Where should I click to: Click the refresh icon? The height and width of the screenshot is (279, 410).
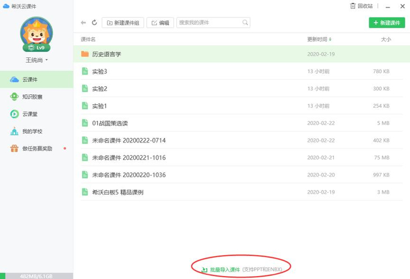pyautogui.click(x=94, y=22)
